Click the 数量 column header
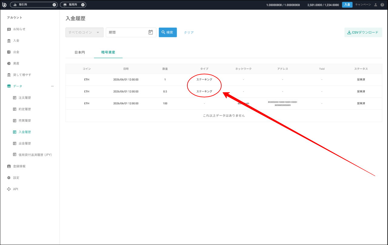Screen dimensions: 388x245 [x=165, y=69]
